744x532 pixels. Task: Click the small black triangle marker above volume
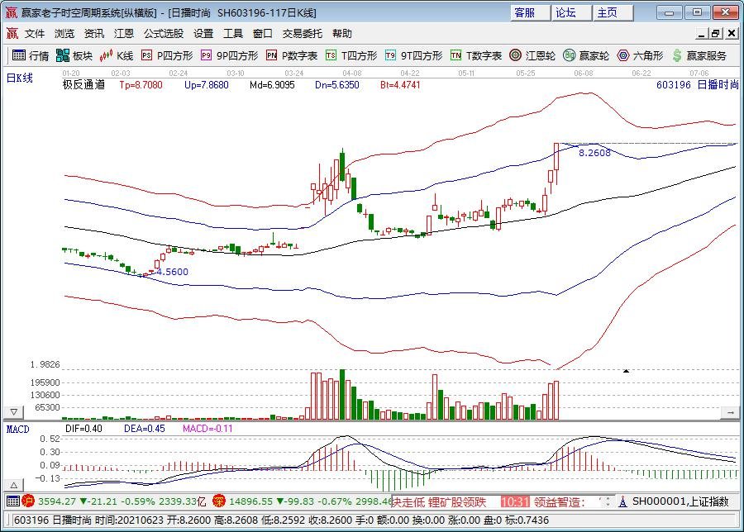[x=626, y=371]
